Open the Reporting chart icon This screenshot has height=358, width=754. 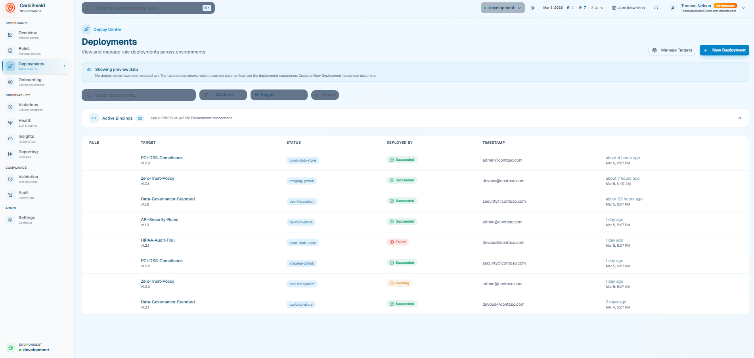point(10,154)
